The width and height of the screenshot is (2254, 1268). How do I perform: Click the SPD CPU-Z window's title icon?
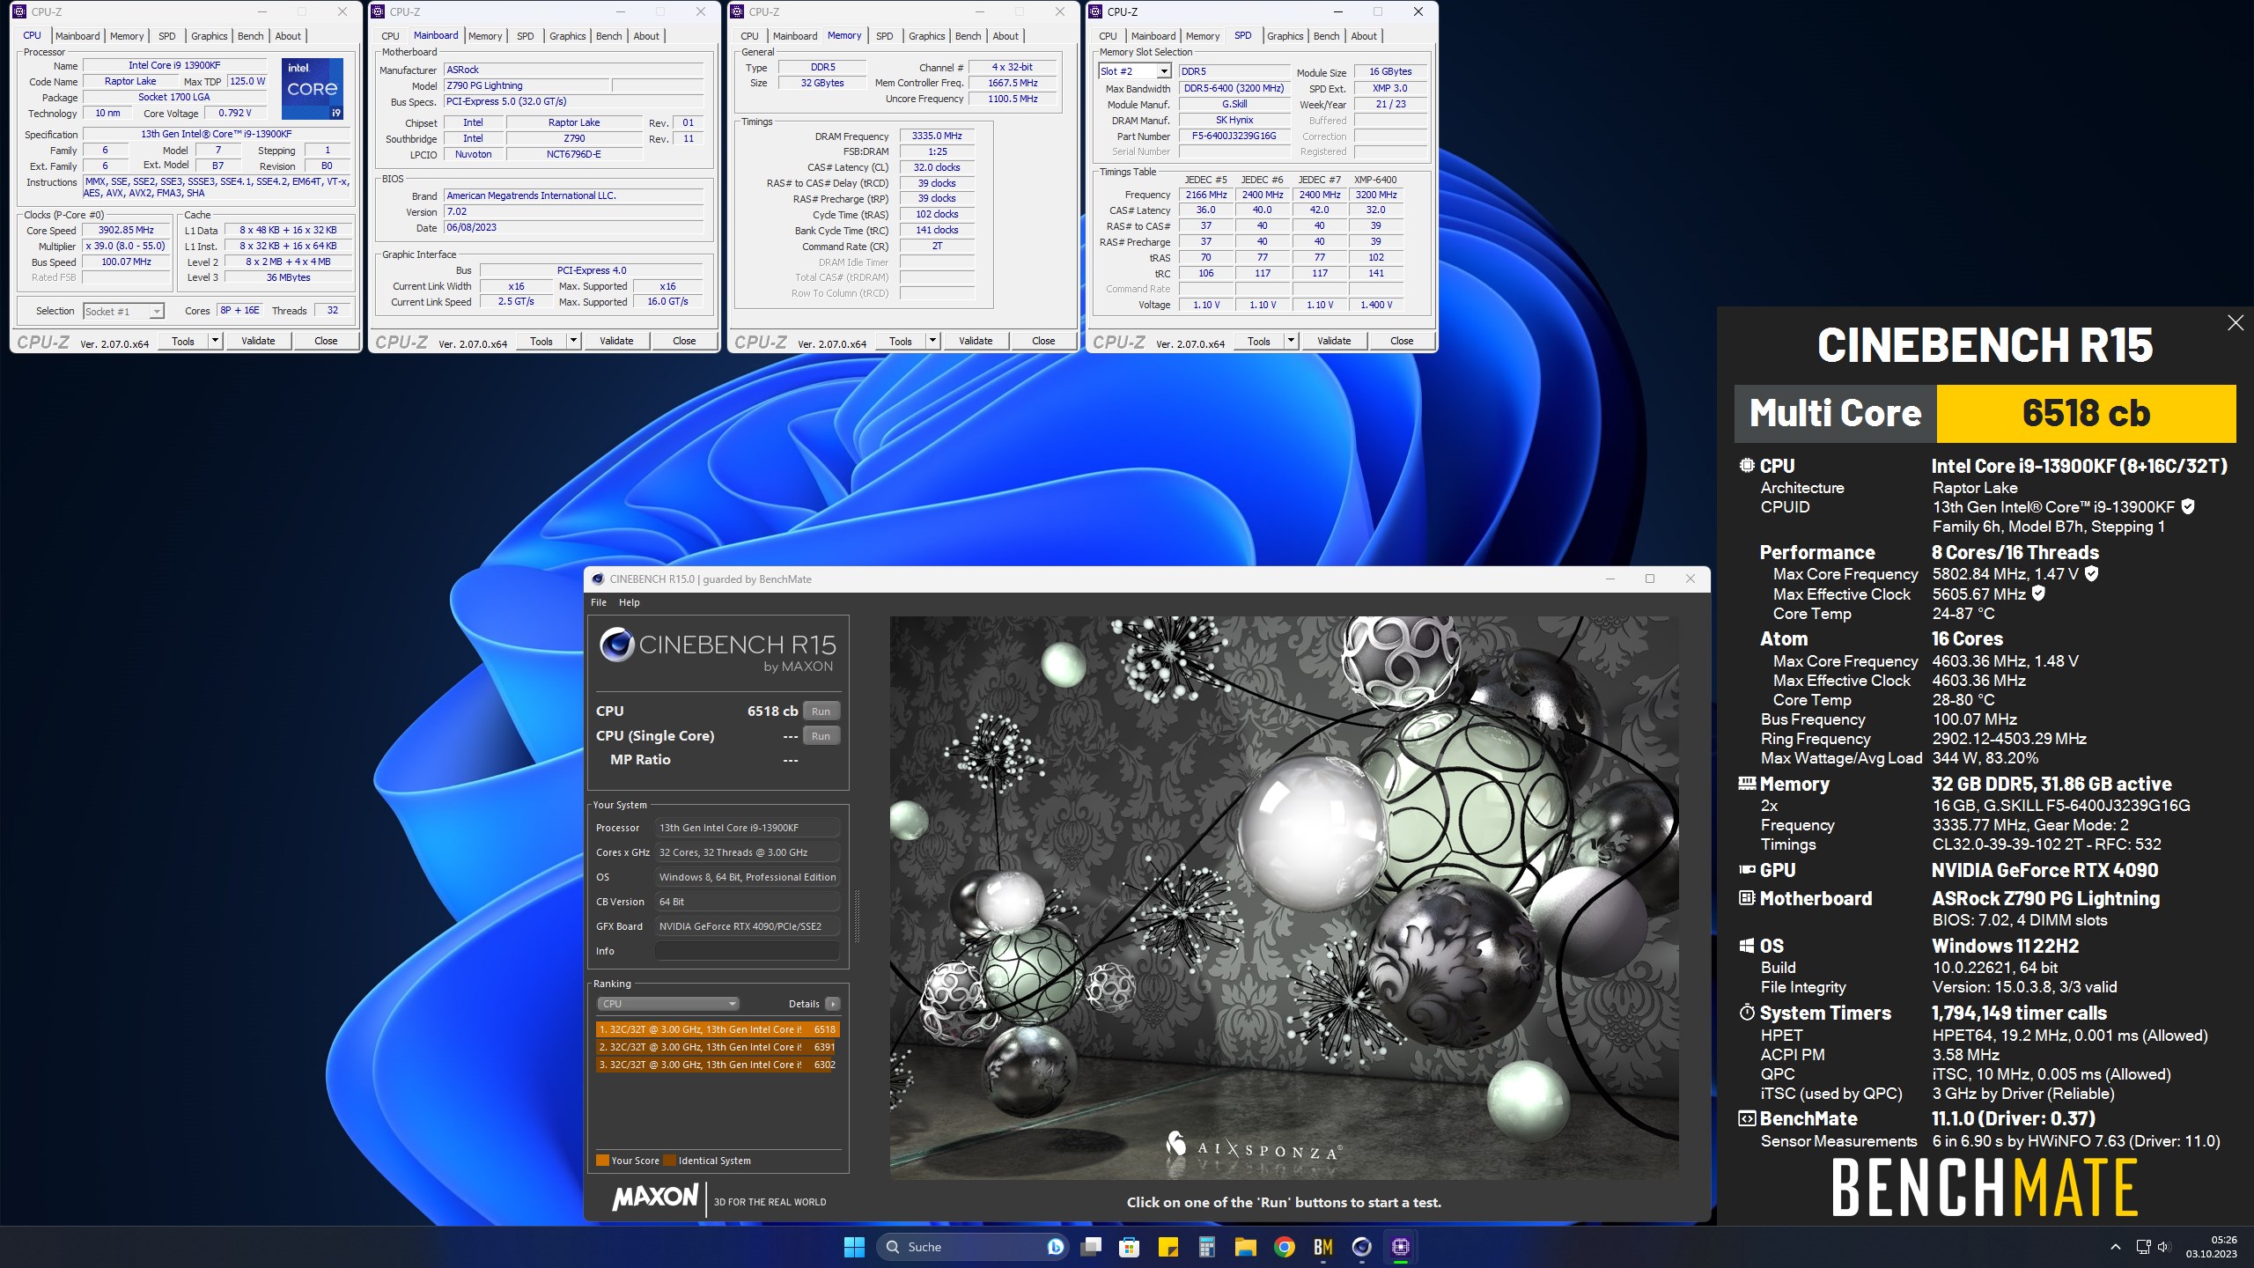pos(1095,11)
